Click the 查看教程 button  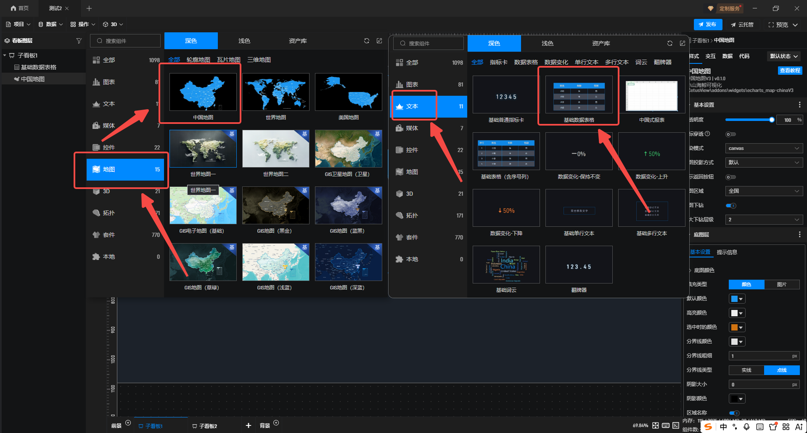[x=790, y=71]
